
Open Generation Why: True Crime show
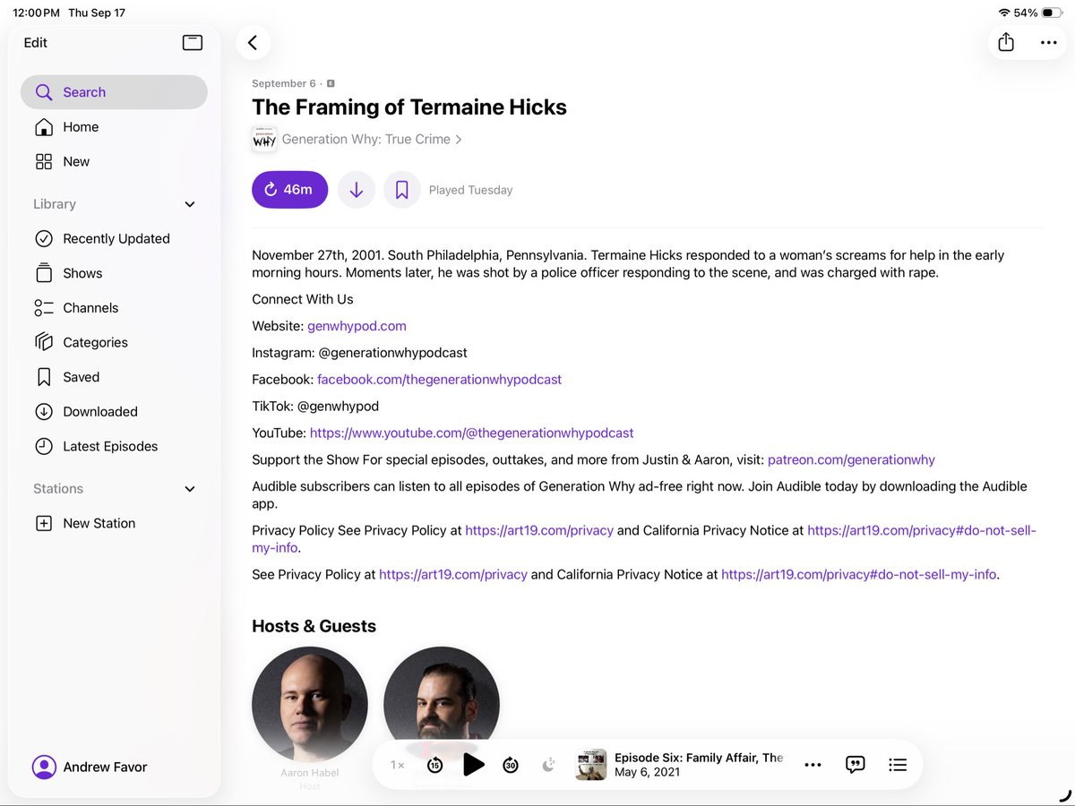[x=372, y=140]
